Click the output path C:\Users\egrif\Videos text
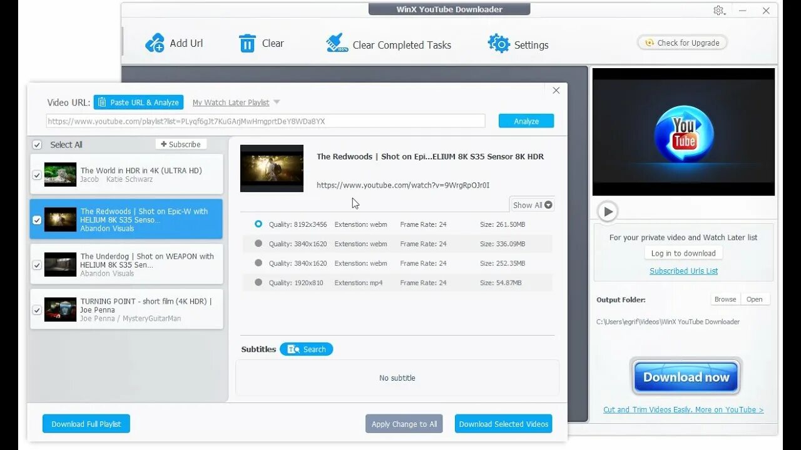 click(x=668, y=322)
